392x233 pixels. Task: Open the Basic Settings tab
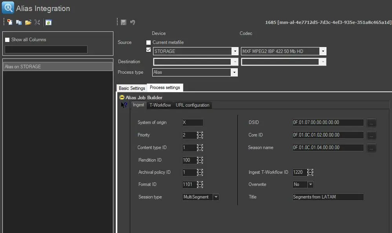132,88
